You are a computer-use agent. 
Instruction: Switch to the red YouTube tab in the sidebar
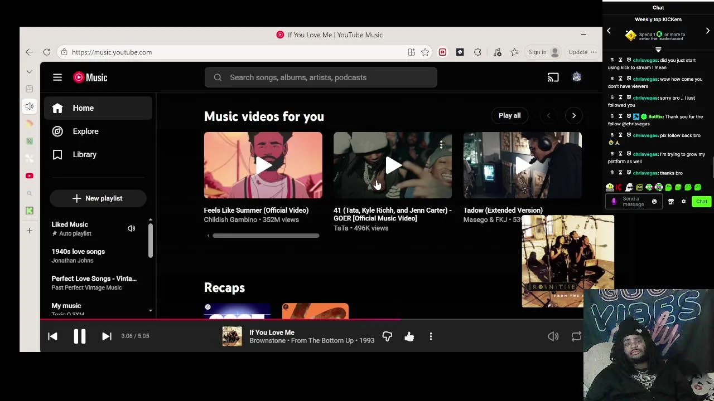pyautogui.click(x=30, y=175)
